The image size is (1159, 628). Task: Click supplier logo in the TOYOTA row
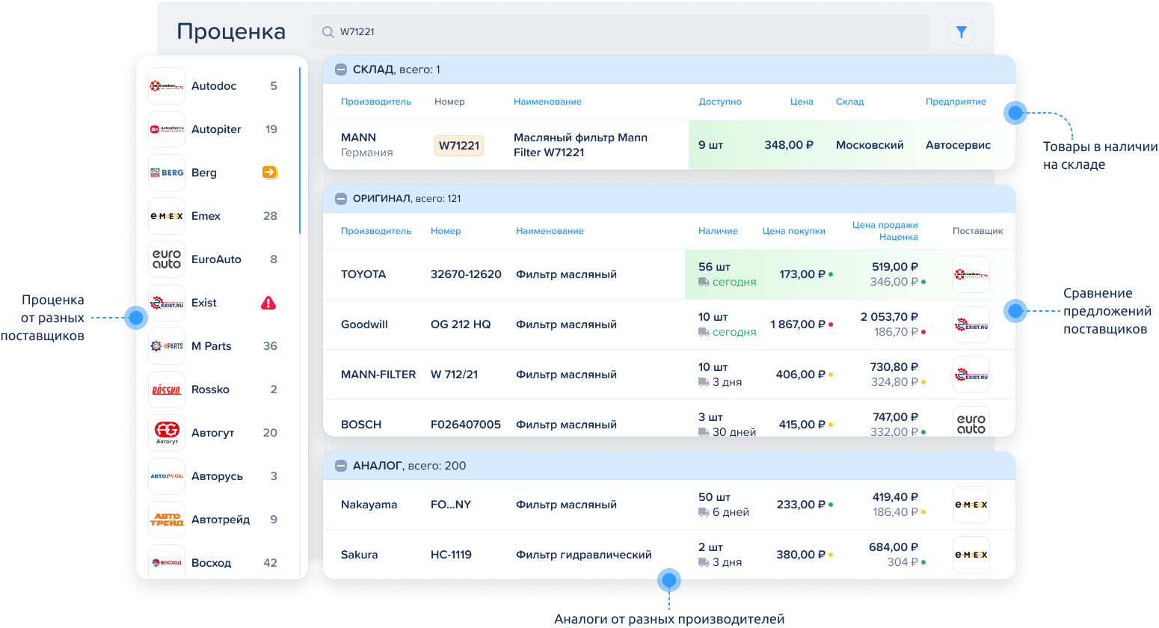(x=971, y=274)
